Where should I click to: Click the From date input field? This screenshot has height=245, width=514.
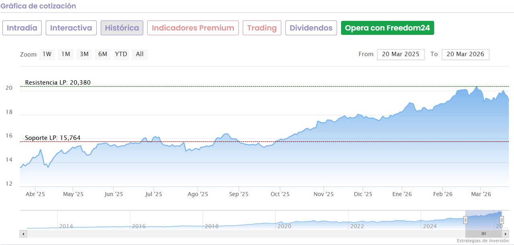pos(400,55)
